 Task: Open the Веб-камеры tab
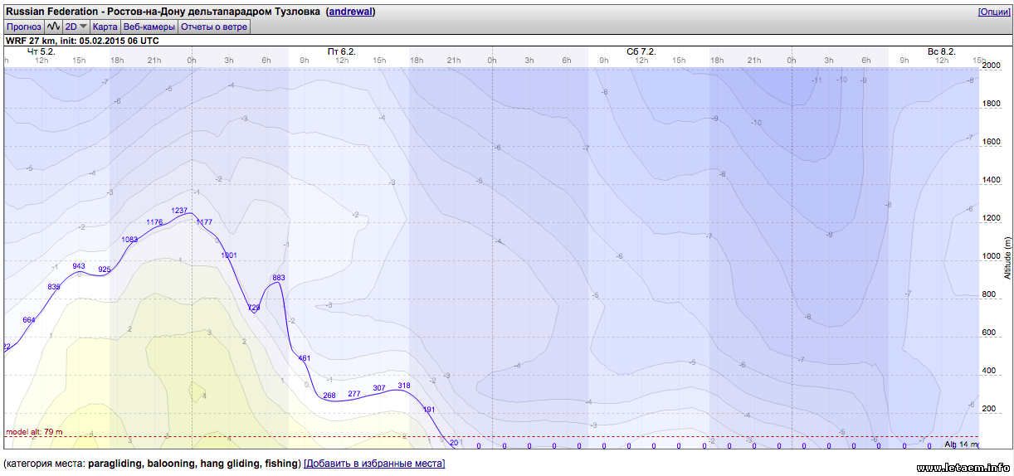pyautogui.click(x=149, y=27)
